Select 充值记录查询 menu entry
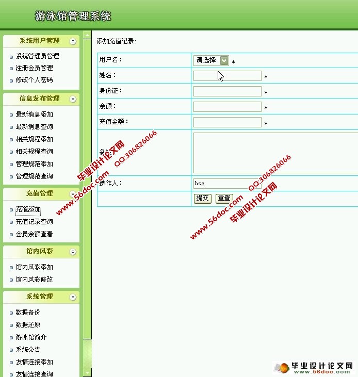 point(34,222)
